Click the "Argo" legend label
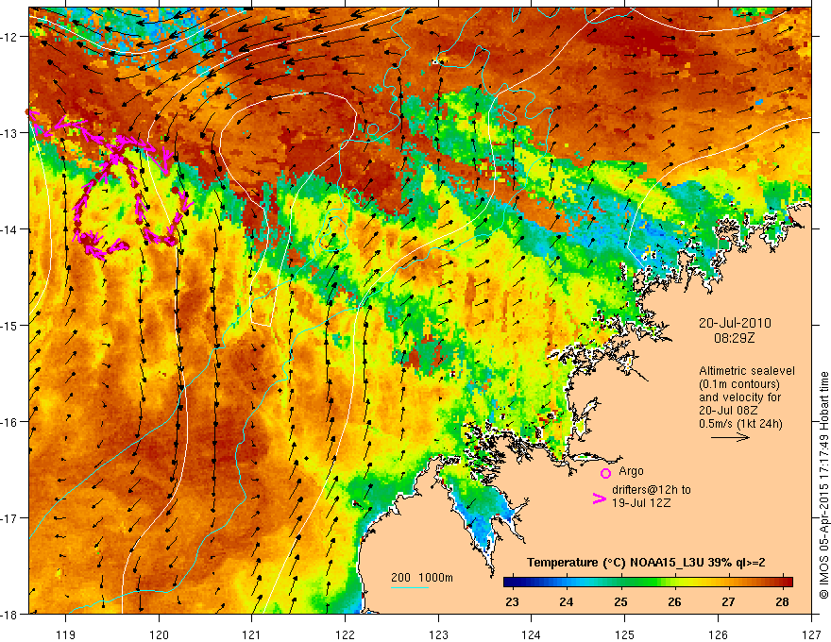This screenshot has height=642, width=831. point(631,471)
